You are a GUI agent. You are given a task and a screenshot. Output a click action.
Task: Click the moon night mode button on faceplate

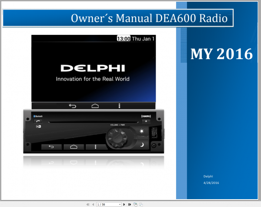click(142, 145)
